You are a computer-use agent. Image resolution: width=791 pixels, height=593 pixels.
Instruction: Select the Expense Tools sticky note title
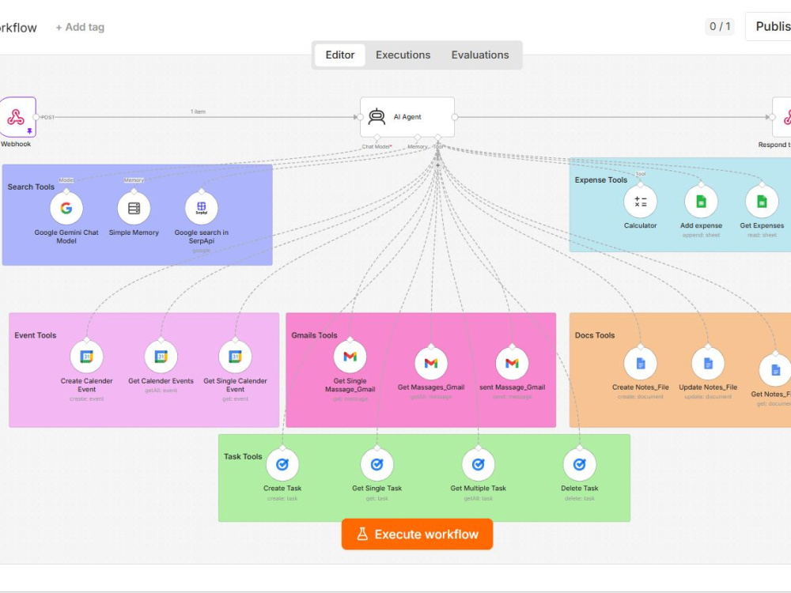click(601, 180)
